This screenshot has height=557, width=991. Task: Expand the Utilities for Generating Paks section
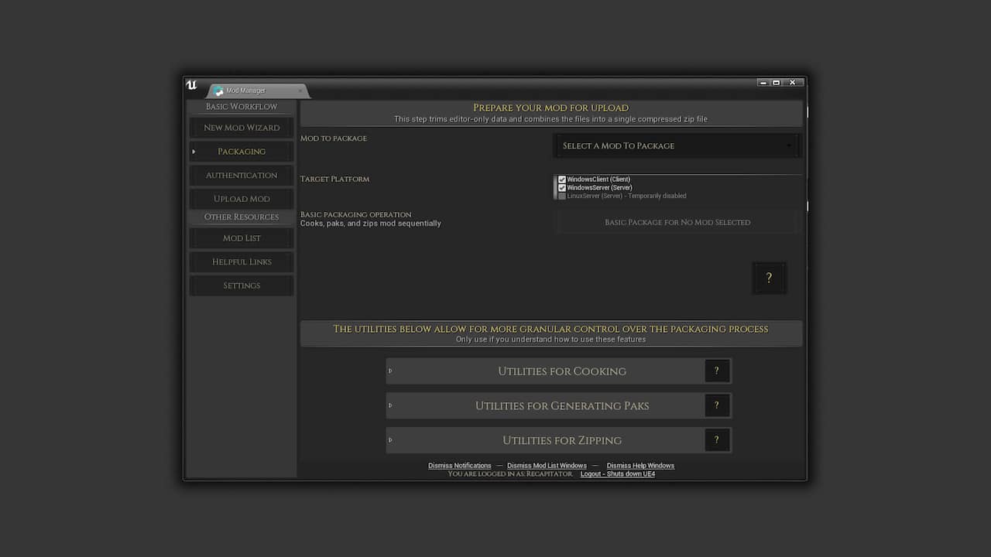click(x=390, y=405)
